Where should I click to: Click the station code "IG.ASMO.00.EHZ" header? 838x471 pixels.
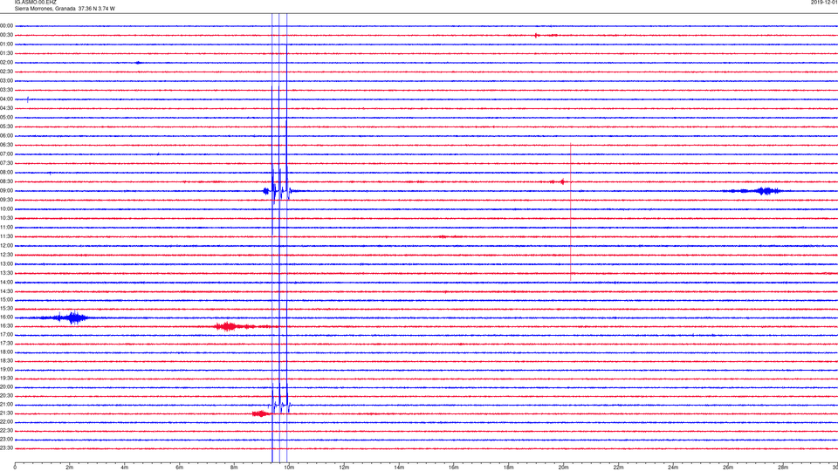point(35,3)
